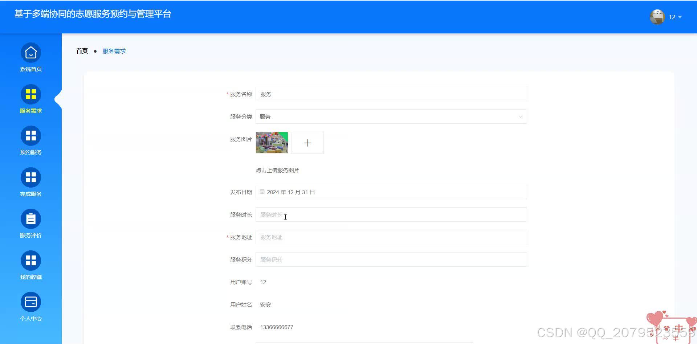Screen dimensions: 697x344
Task: Open the uploaded 服务图片 thumbnail
Action: [272, 143]
